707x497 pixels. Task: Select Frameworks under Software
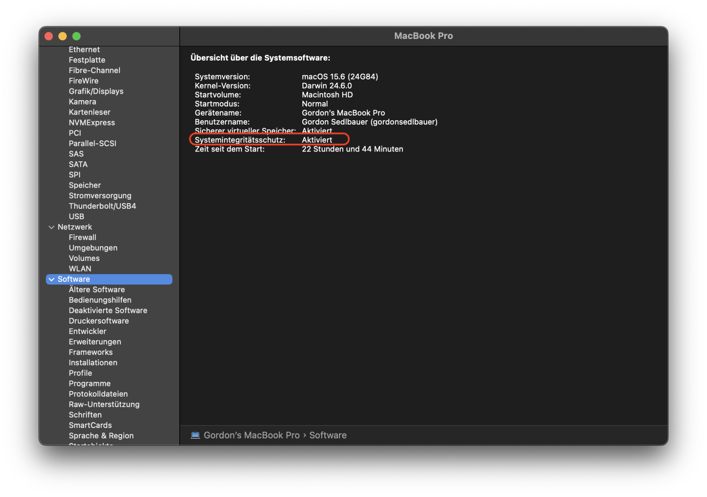[91, 352]
